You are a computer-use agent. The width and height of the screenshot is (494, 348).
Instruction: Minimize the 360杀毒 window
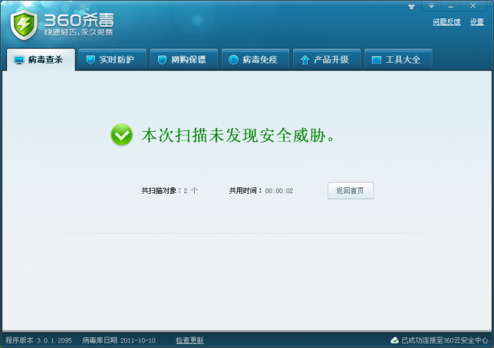coord(450,6)
